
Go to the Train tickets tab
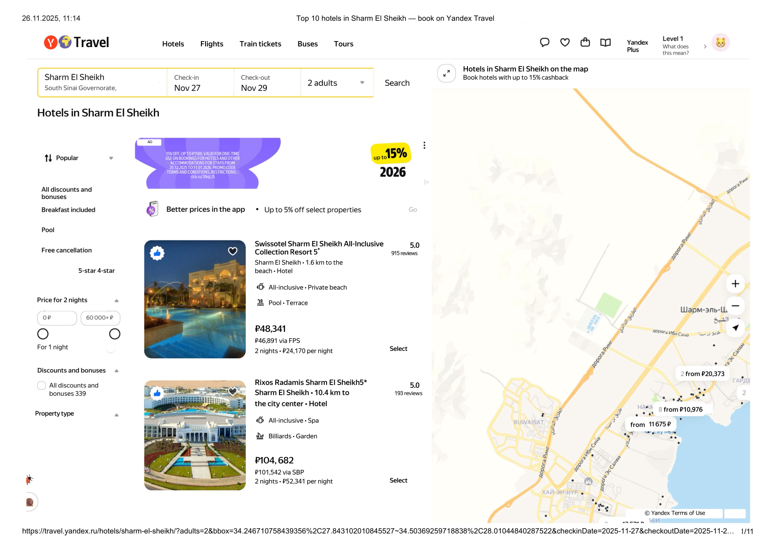pyautogui.click(x=261, y=44)
